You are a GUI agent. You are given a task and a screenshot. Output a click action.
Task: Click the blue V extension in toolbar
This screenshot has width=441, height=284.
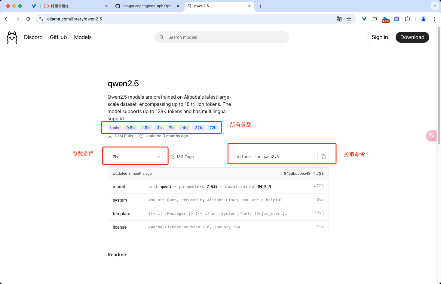pyautogui.click(x=364, y=19)
